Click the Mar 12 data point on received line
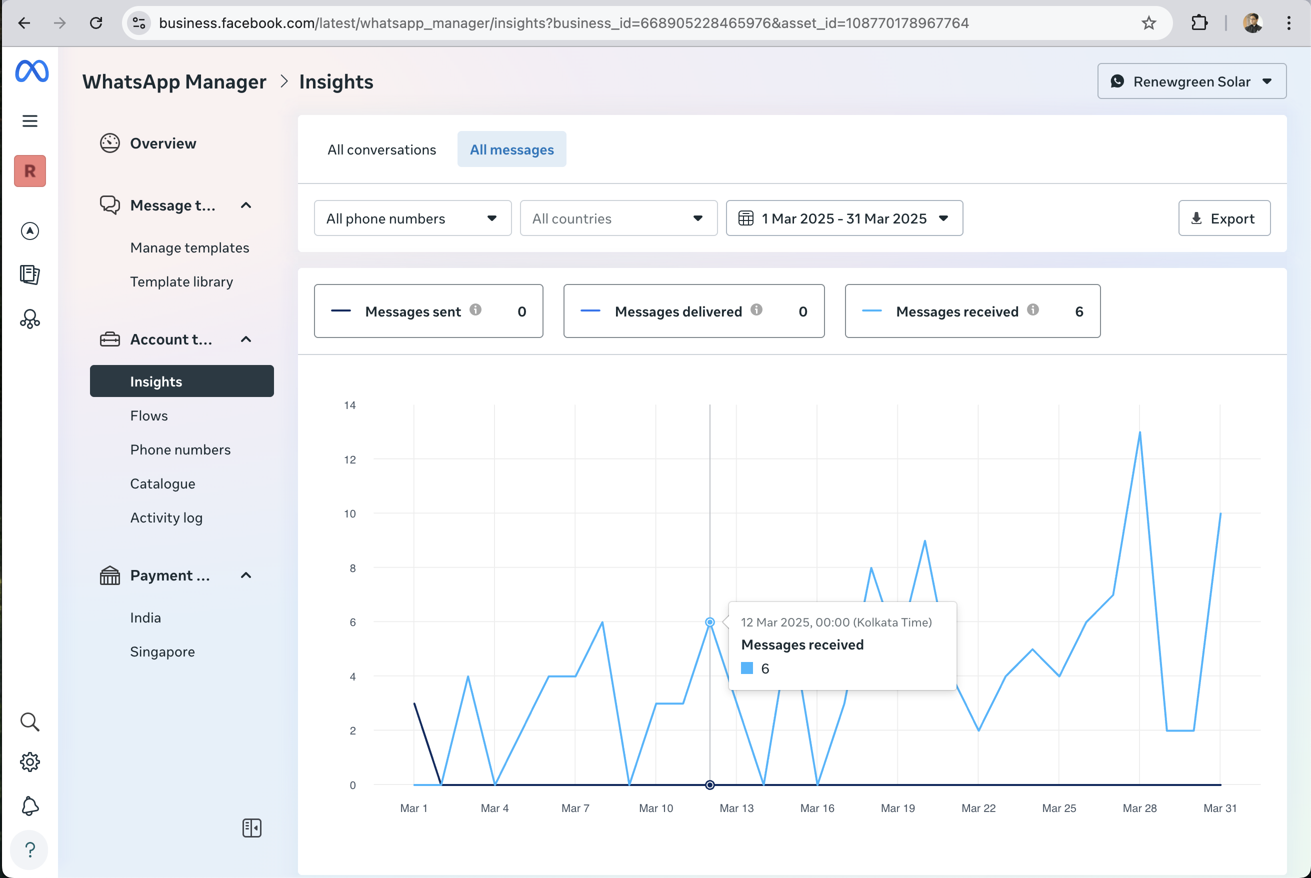The width and height of the screenshot is (1311, 878). click(710, 622)
